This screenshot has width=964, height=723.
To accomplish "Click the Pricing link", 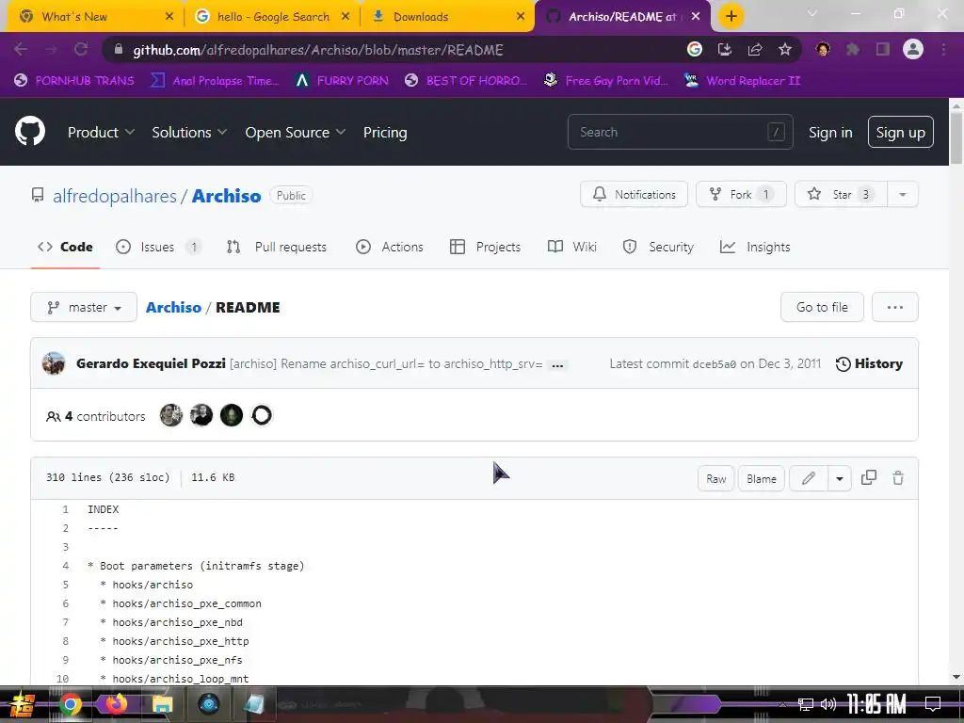I will pyautogui.click(x=385, y=132).
